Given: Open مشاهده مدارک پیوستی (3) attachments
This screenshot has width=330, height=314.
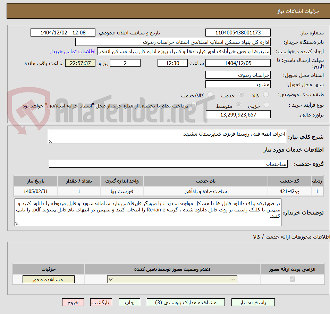Looking at the screenshot, I should pyautogui.click(x=186, y=303).
